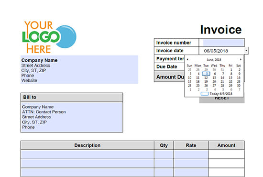
Task: Pick day 11 in the calendar
Action: pyautogui.click(x=198, y=77)
